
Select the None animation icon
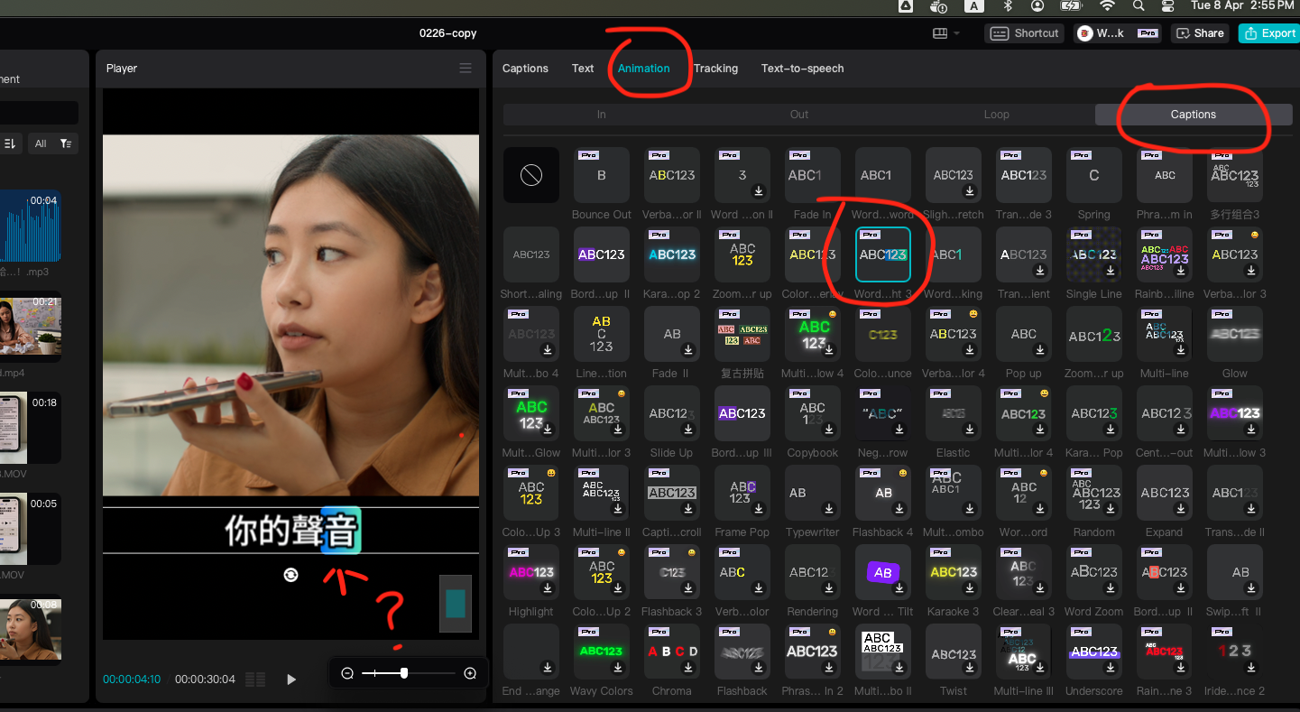531,175
